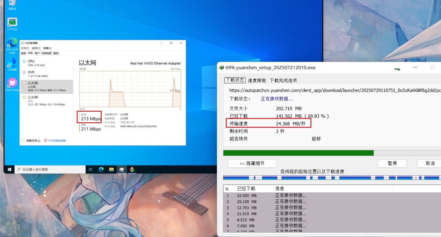Click the IPv6 address fe80::4fbd value

pos(138,126)
